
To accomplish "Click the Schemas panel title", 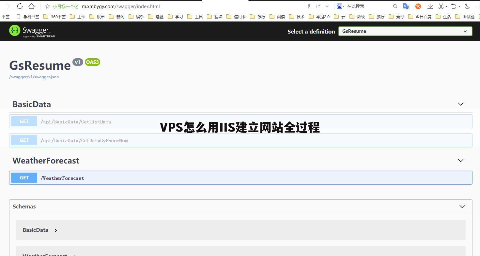I will [24, 206].
